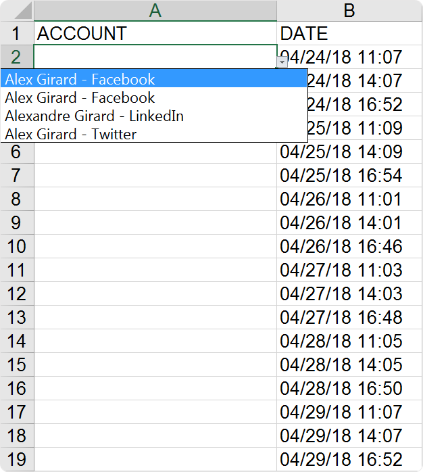Open the data validation dropdown arrow on cell A2
The height and width of the screenshot is (472, 423).
click(x=282, y=62)
